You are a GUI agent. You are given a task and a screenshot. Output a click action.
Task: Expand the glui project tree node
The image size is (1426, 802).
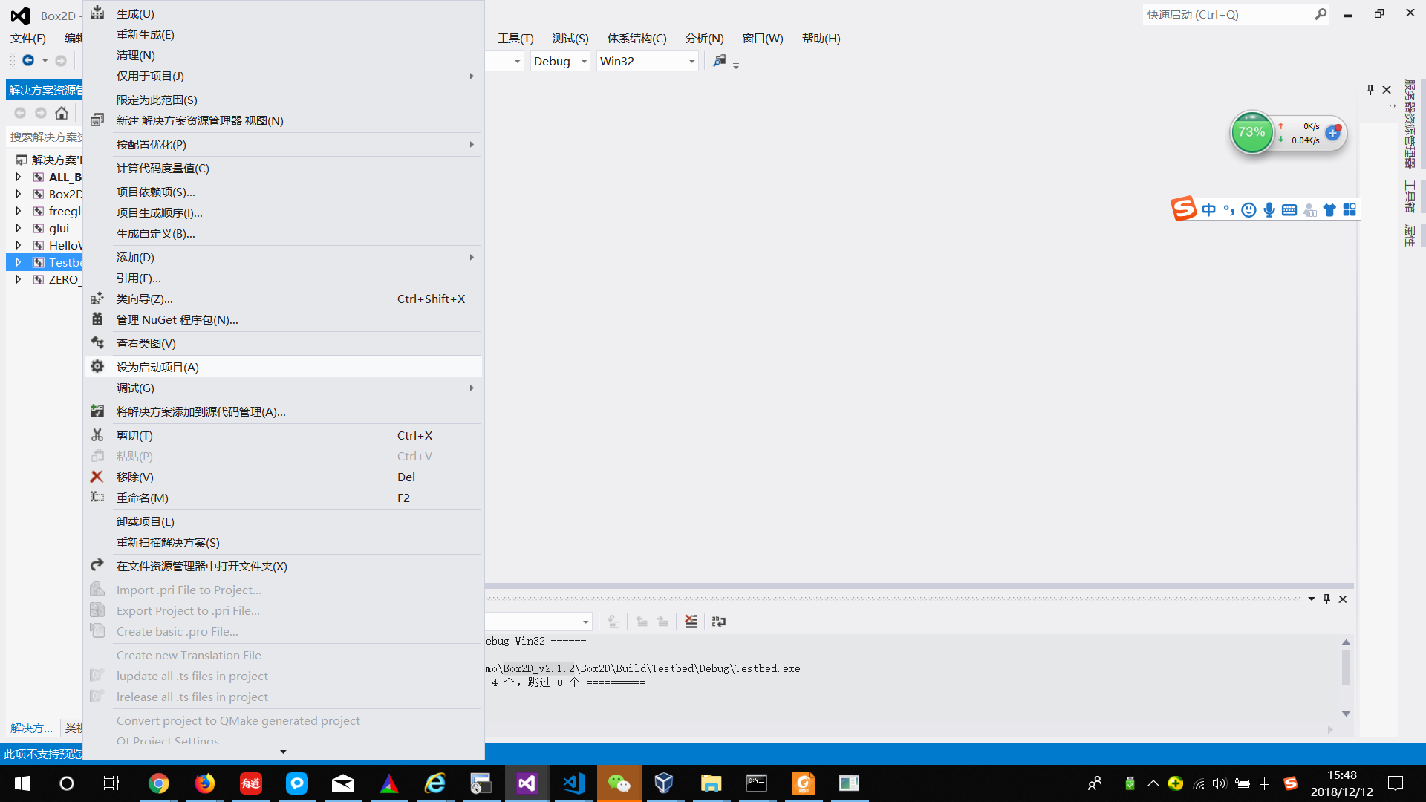pyautogui.click(x=19, y=228)
